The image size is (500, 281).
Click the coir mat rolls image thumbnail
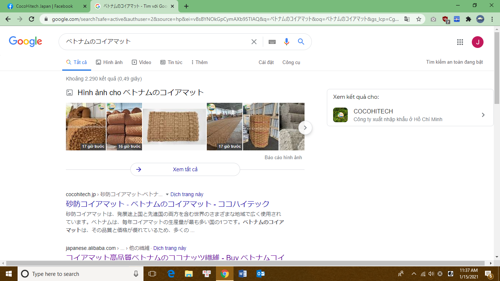[x=124, y=126]
